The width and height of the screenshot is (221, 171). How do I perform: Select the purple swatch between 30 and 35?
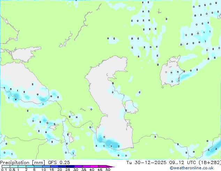point(78,166)
